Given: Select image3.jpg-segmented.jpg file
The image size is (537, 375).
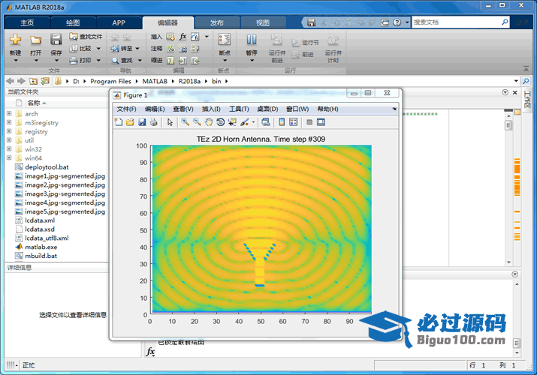Looking at the screenshot, I should point(65,193).
